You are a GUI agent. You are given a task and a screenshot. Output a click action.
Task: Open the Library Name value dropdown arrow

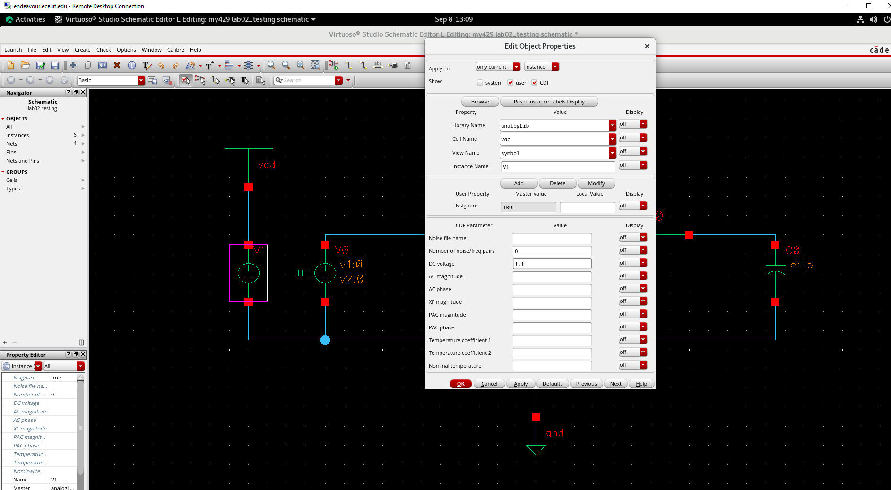(x=613, y=125)
